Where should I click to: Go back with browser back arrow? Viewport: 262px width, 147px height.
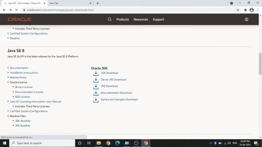(x=4, y=10)
